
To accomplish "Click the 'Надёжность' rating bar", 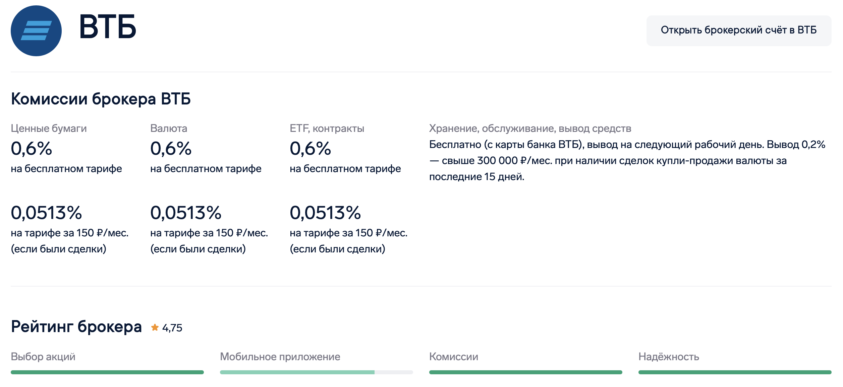I will (x=735, y=372).
